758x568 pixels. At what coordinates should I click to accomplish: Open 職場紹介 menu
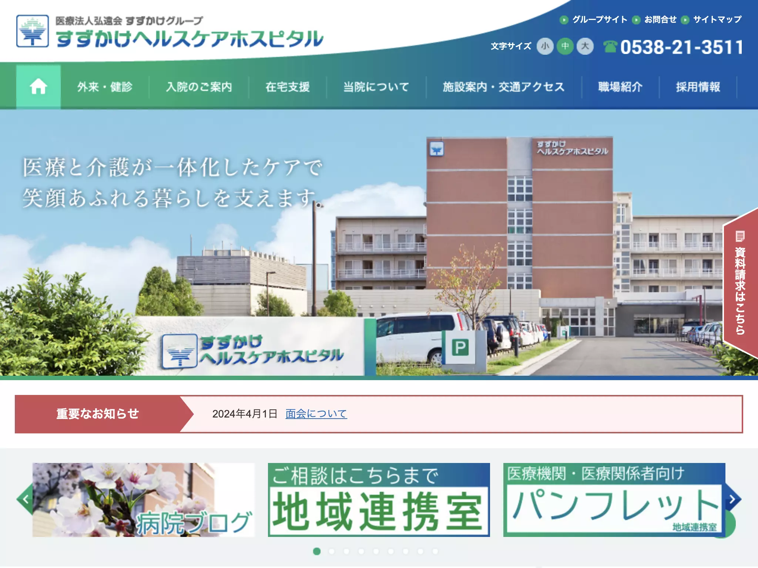[620, 87]
